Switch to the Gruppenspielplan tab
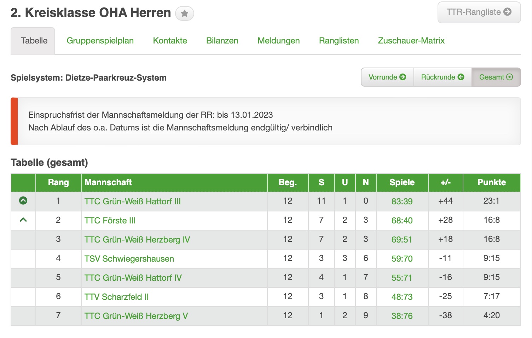The image size is (532, 338). pos(100,41)
